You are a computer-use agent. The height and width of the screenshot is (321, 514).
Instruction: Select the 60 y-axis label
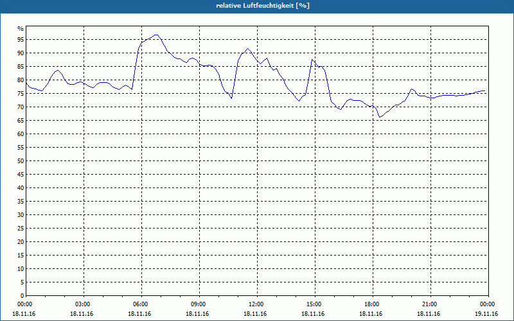[21, 134]
